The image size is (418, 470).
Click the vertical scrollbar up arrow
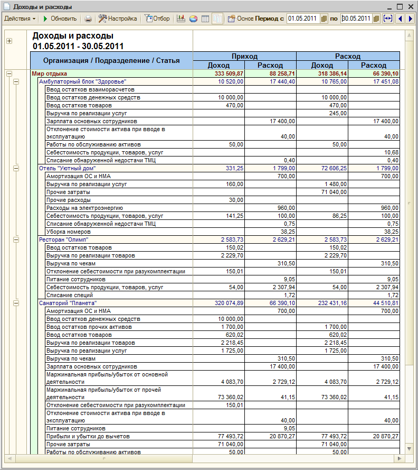[409, 35]
